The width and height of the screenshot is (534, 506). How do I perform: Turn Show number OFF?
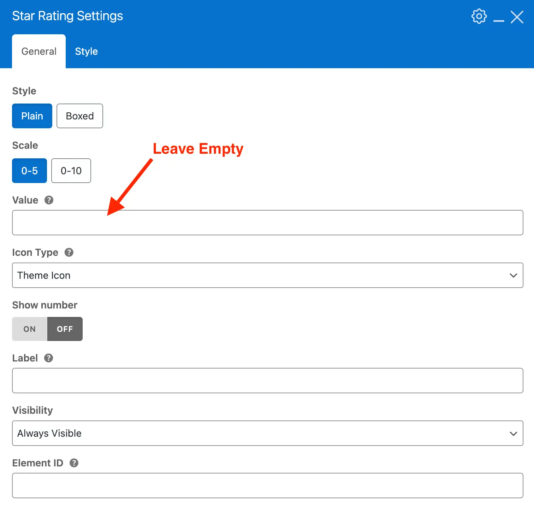(65, 329)
